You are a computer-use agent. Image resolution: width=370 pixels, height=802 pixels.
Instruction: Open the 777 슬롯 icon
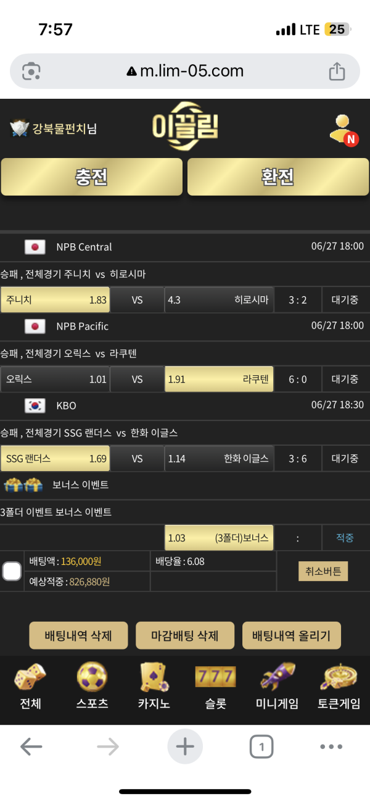[215, 678]
